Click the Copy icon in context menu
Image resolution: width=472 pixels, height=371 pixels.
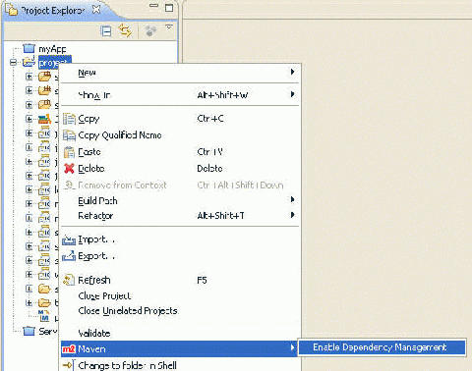tap(69, 119)
